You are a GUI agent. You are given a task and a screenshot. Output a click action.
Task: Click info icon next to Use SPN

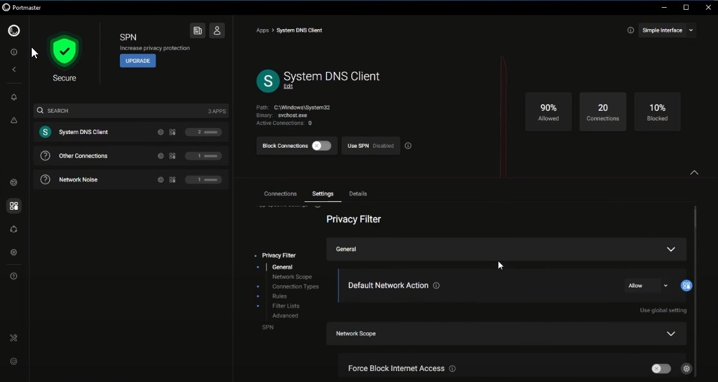pos(408,146)
